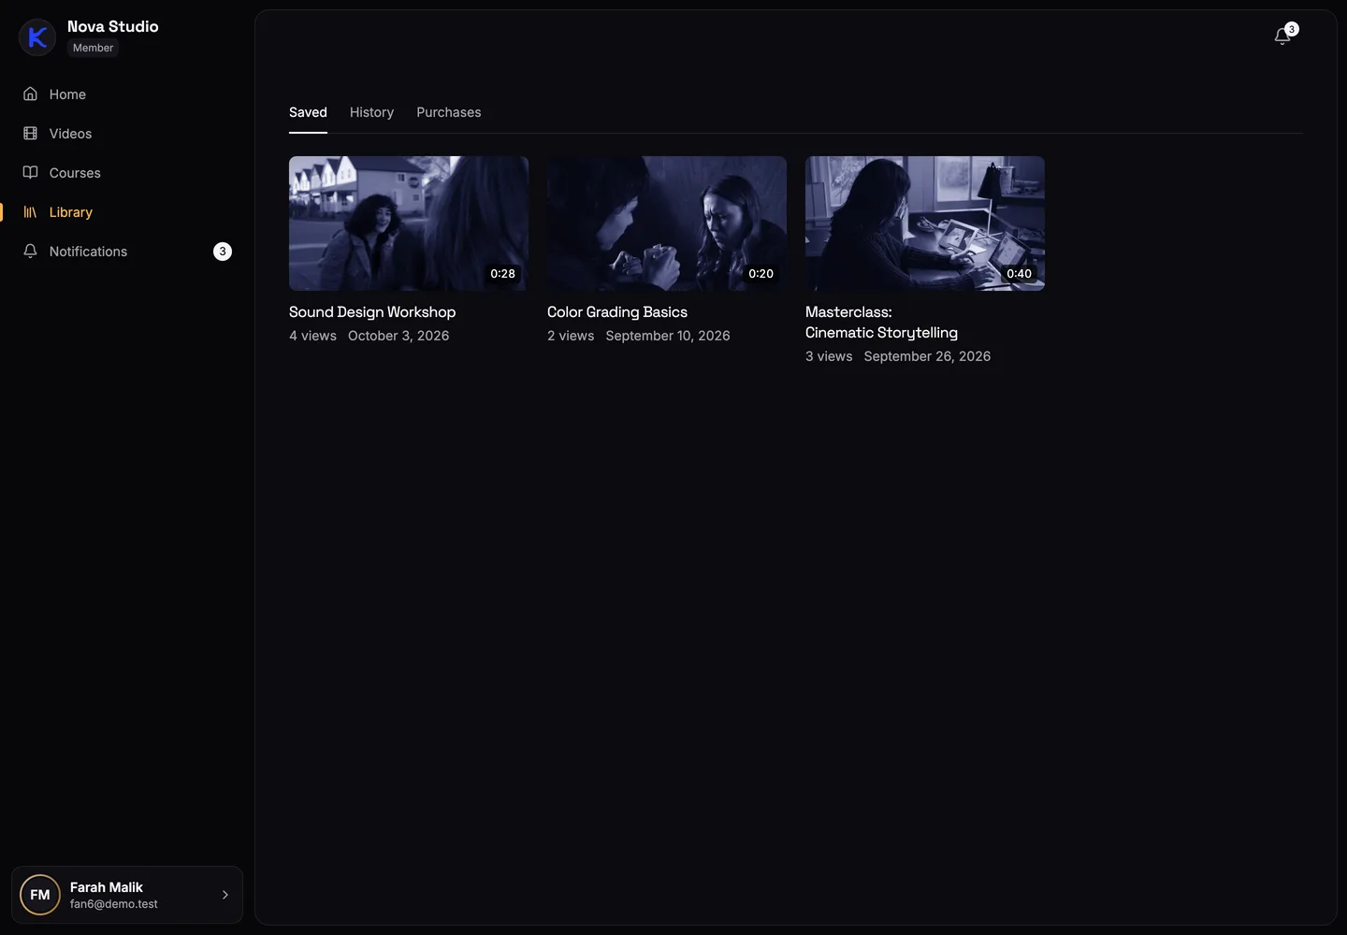
Task: Click the 3 views count
Action: click(829, 356)
